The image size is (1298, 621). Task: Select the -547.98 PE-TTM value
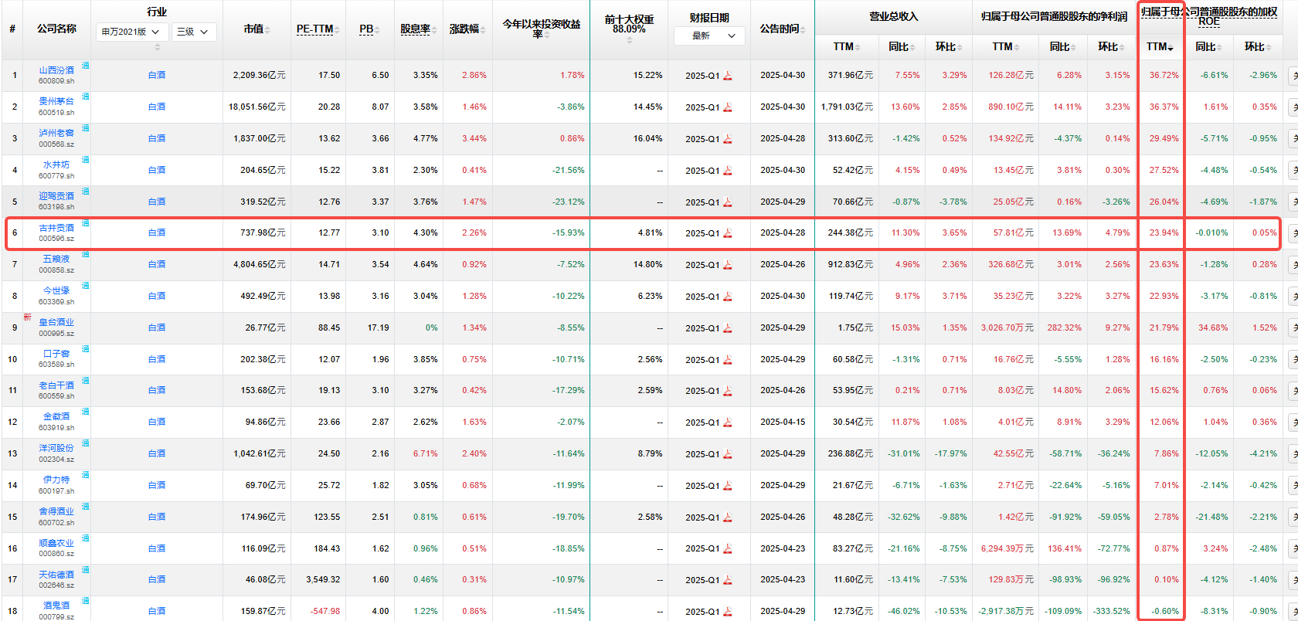(x=325, y=612)
